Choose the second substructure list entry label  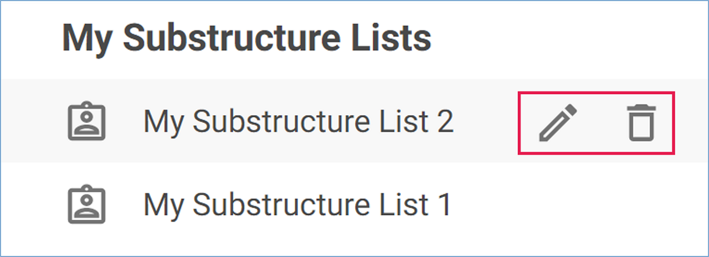[x=297, y=205]
